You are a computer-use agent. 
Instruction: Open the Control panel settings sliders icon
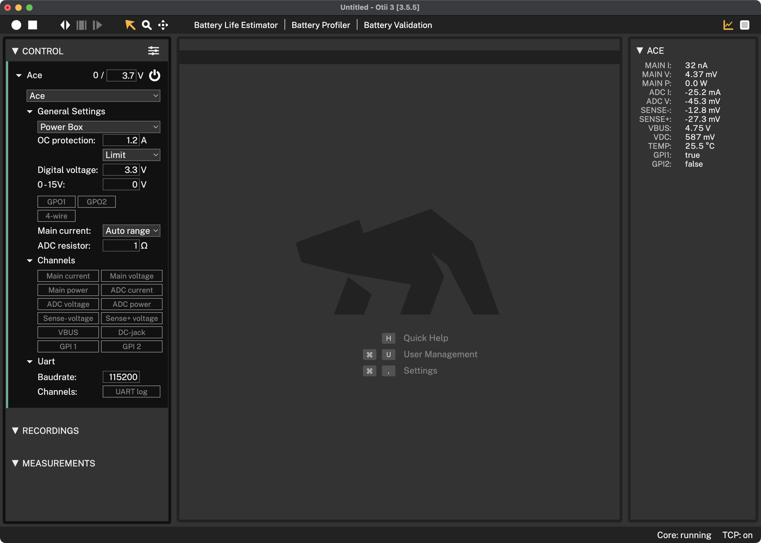[154, 51]
